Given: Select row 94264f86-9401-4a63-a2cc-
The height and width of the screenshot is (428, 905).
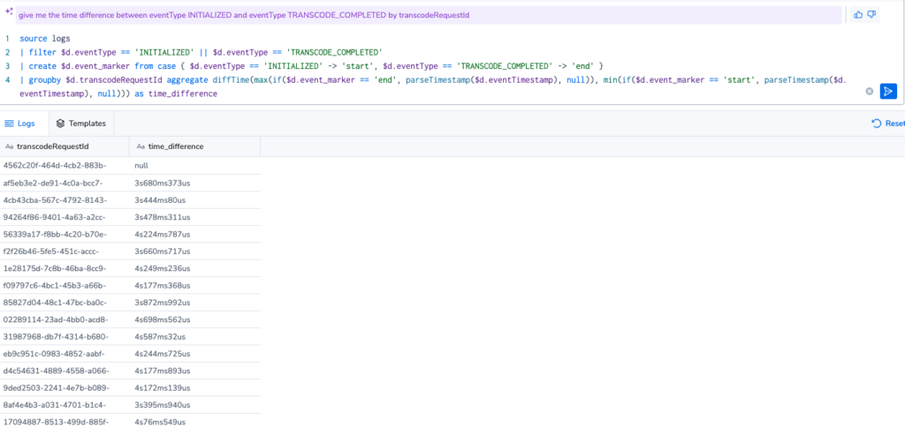Looking at the screenshot, I should point(130,217).
